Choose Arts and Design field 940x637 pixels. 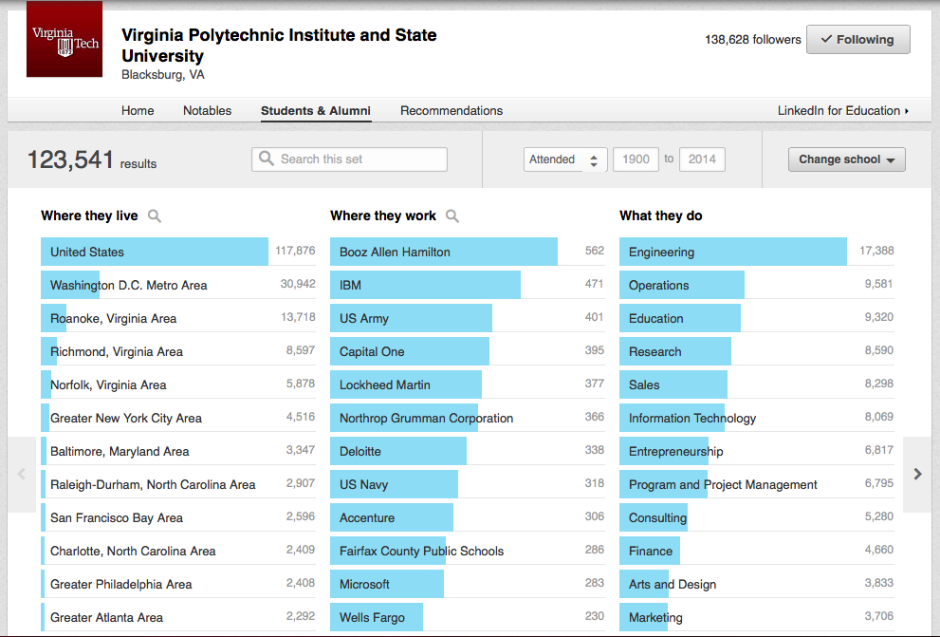click(x=757, y=584)
